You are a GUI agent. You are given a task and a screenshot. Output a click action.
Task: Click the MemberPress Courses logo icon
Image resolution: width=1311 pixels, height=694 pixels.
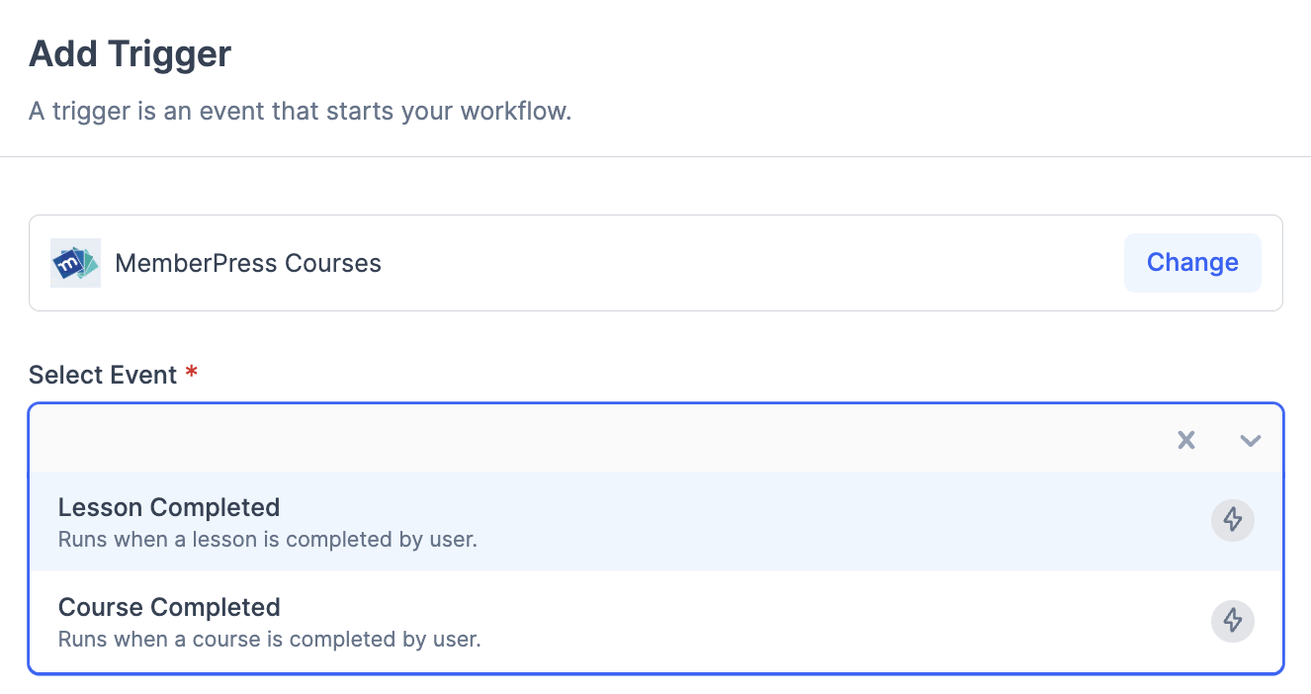[x=75, y=263]
